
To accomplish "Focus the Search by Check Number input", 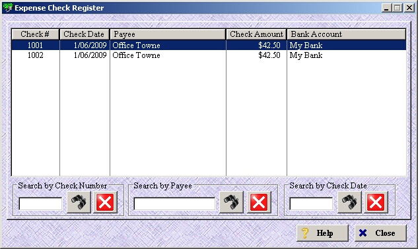I will pos(40,204).
